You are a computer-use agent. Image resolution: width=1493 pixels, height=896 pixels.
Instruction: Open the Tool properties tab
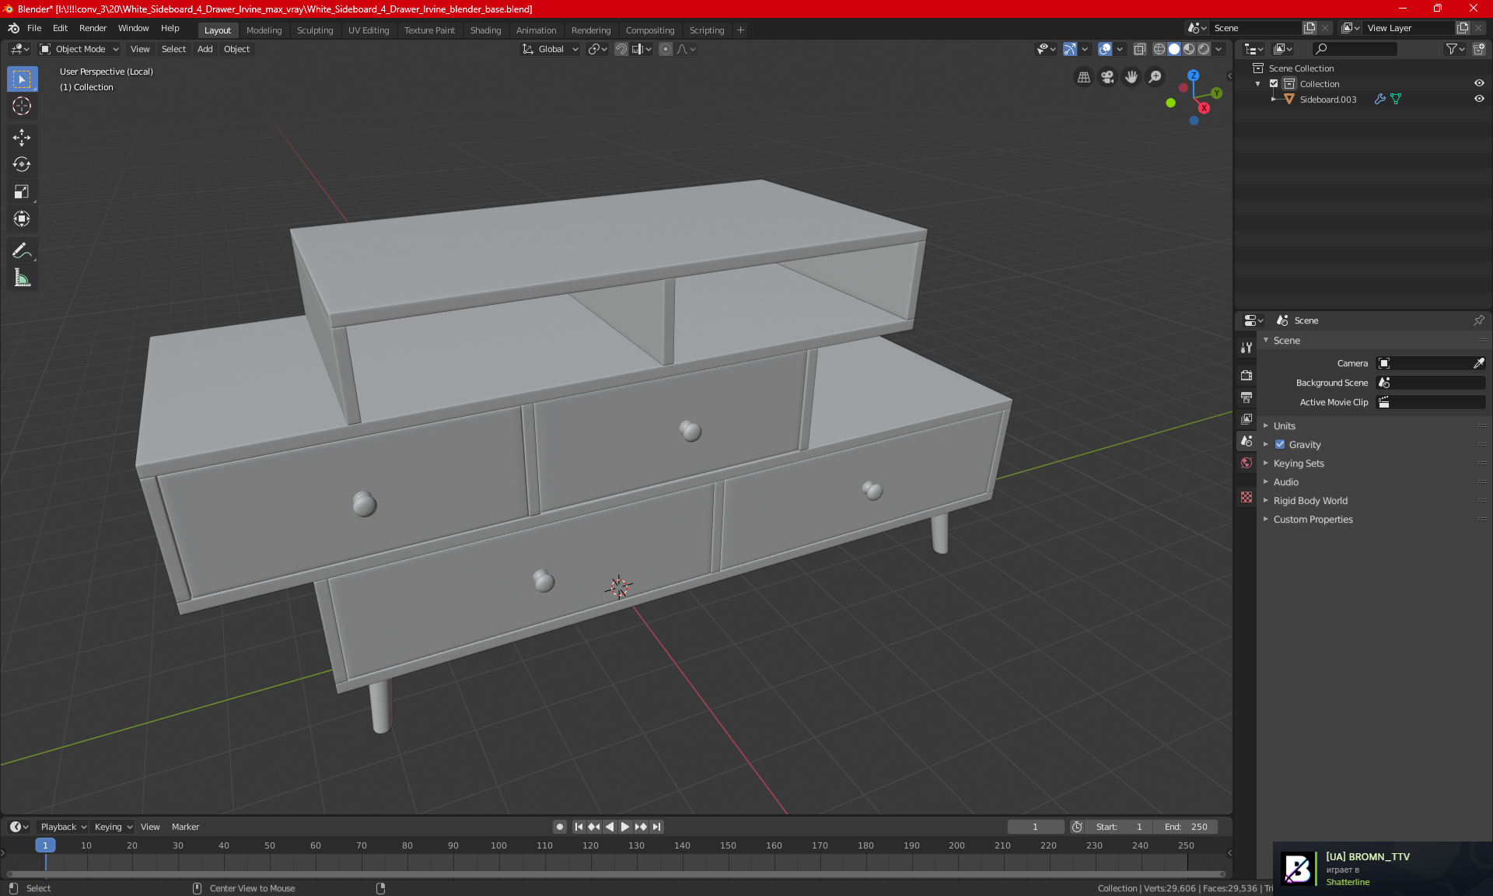coord(1246,348)
